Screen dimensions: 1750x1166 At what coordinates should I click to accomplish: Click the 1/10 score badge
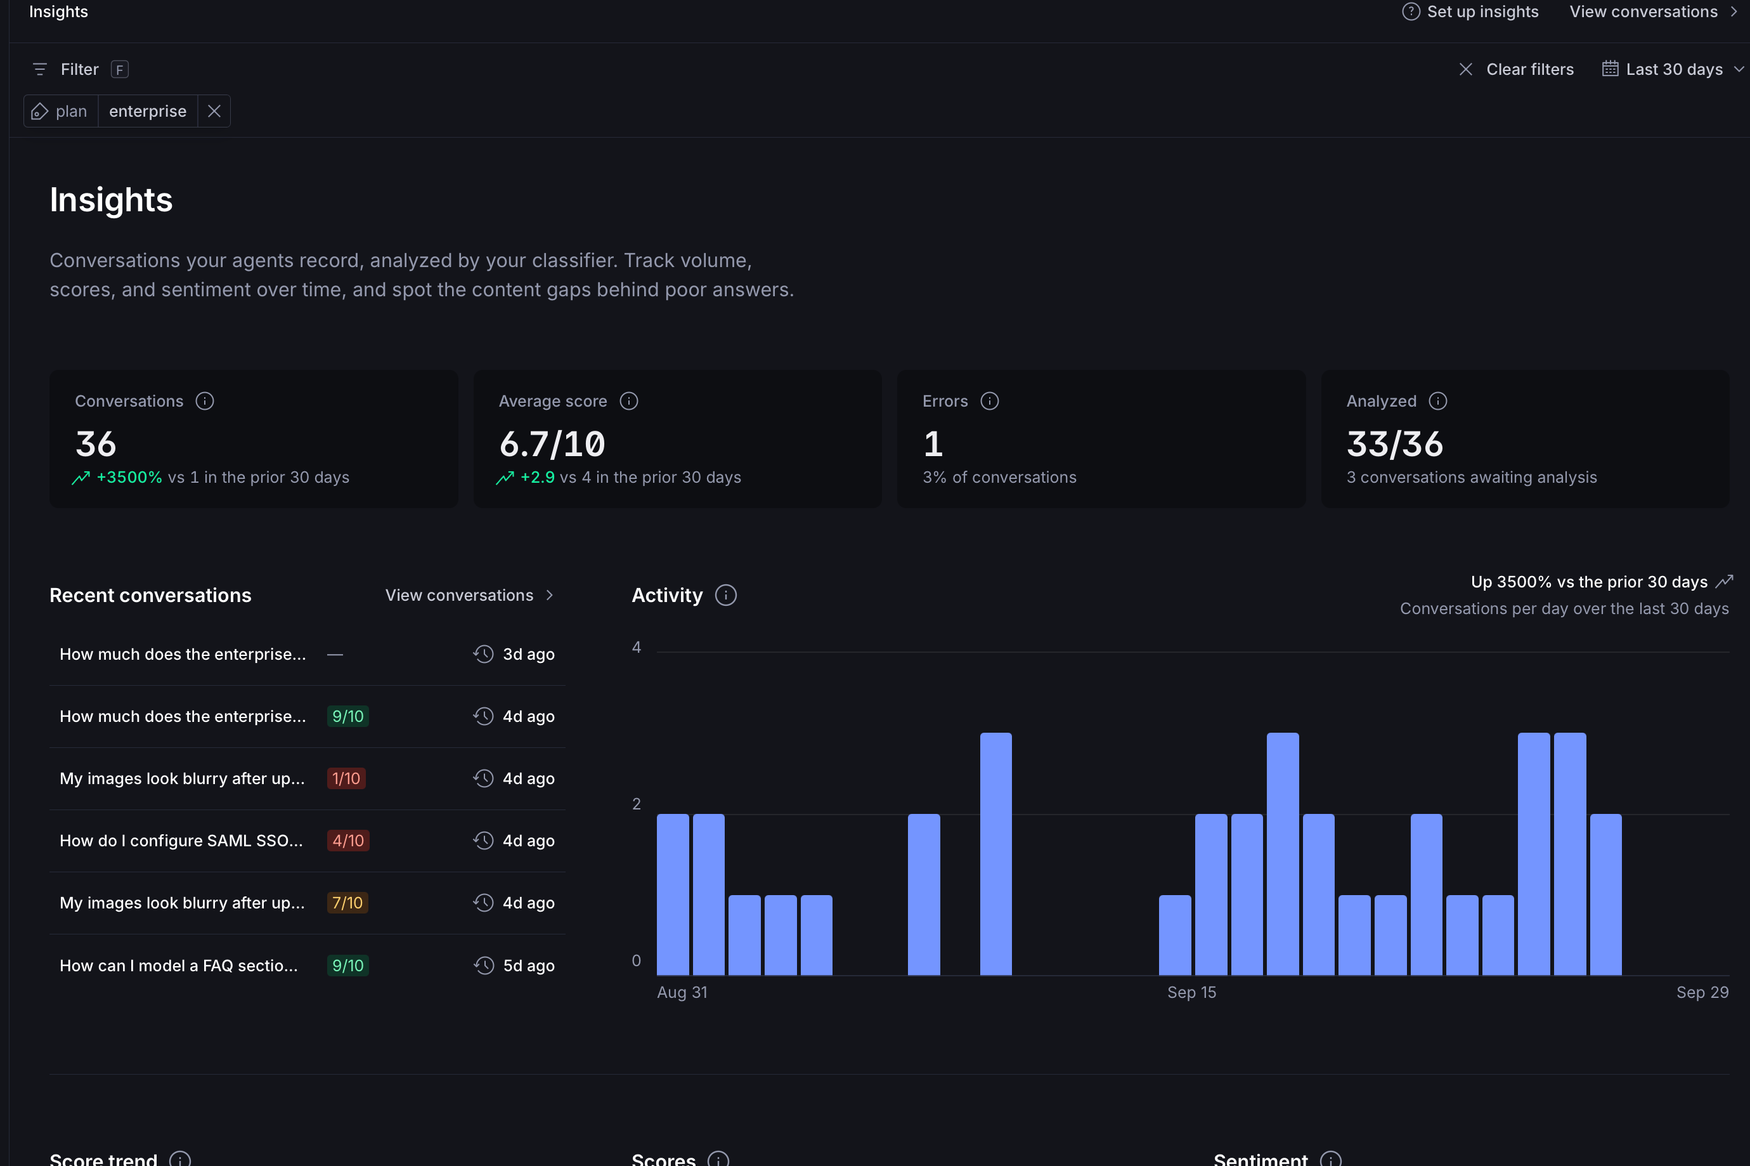coord(346,778)
